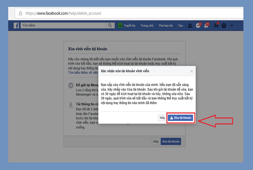Click the padlock icon in the address bar
The height and width of the screenshot is (170, 253).
pyautogui.click(x=20, y=13)
